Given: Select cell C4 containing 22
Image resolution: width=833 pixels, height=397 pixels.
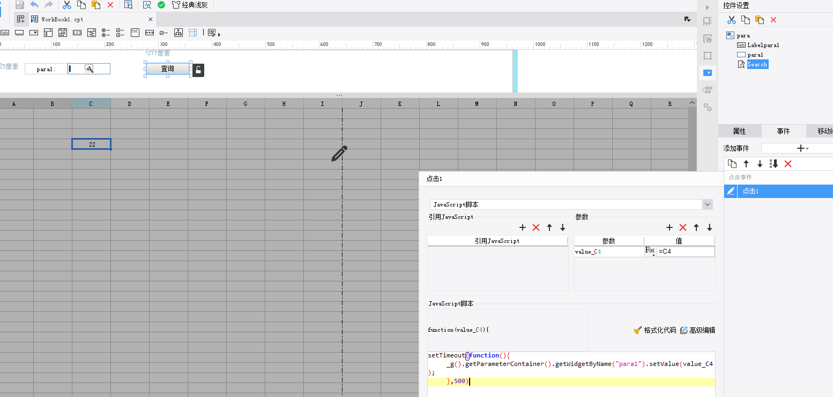Looking at the screenshot, I should (92, 144).
